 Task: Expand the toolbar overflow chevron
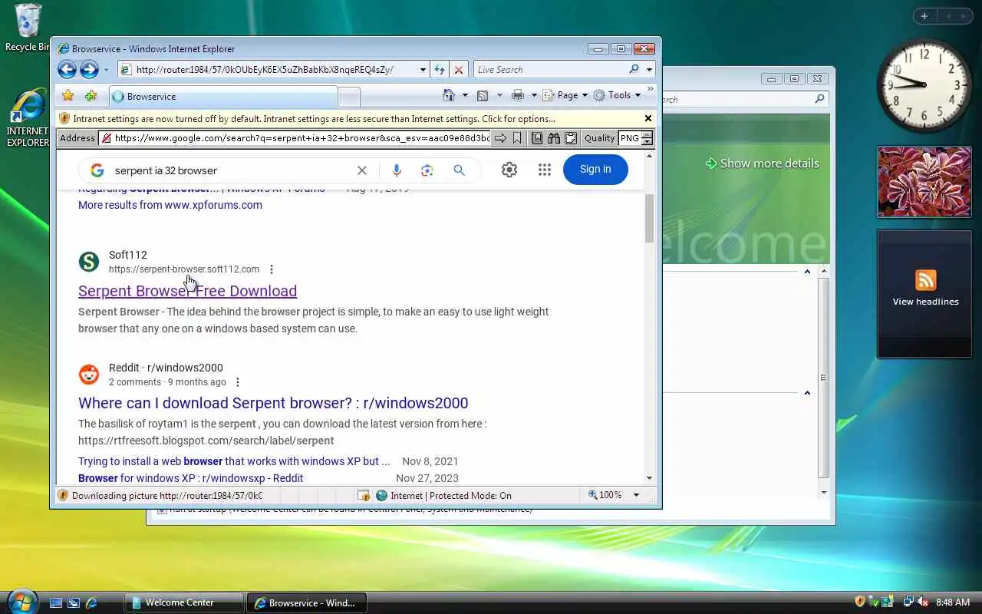(x=651, y=90)
